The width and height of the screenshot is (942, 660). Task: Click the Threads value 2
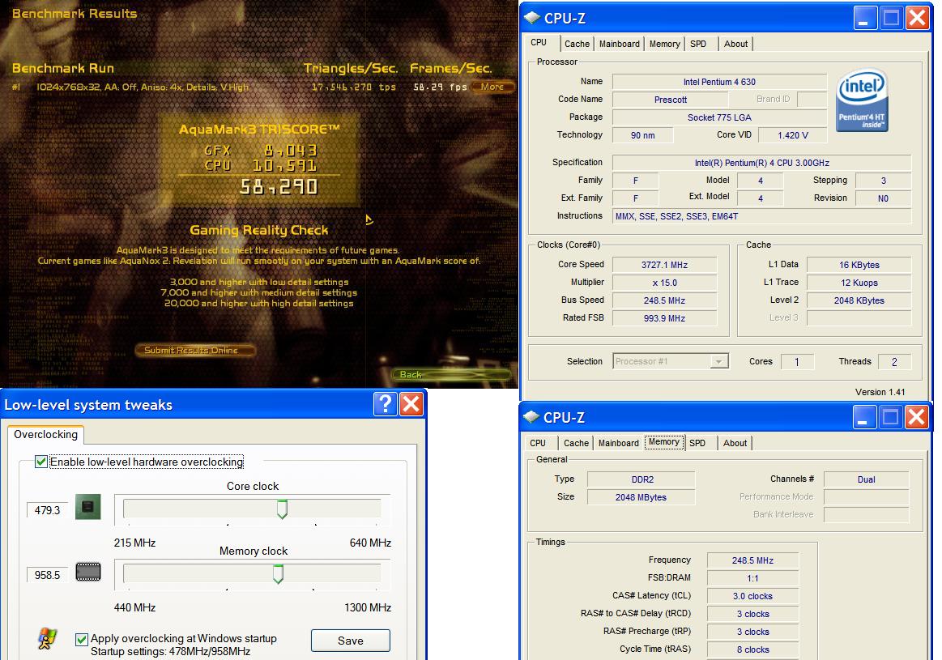point(894,361)
